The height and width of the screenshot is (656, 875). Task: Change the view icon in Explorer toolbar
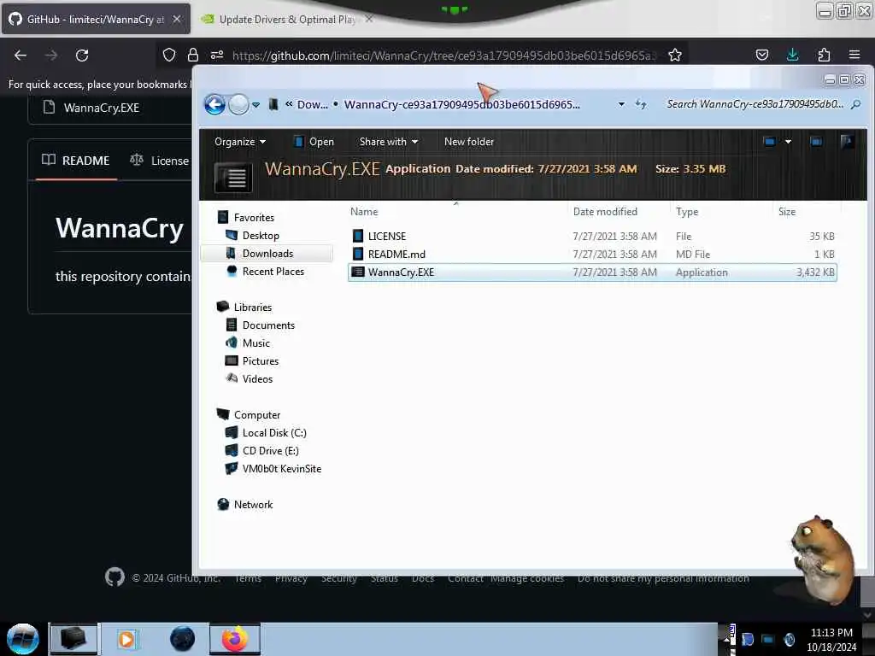770,142
